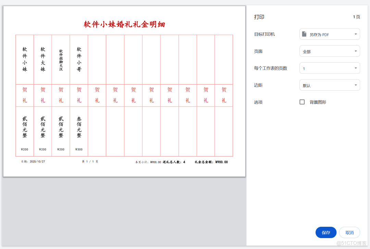
Task: Open the 边距 dropdown set to 默认
Action: pos(329,85)
